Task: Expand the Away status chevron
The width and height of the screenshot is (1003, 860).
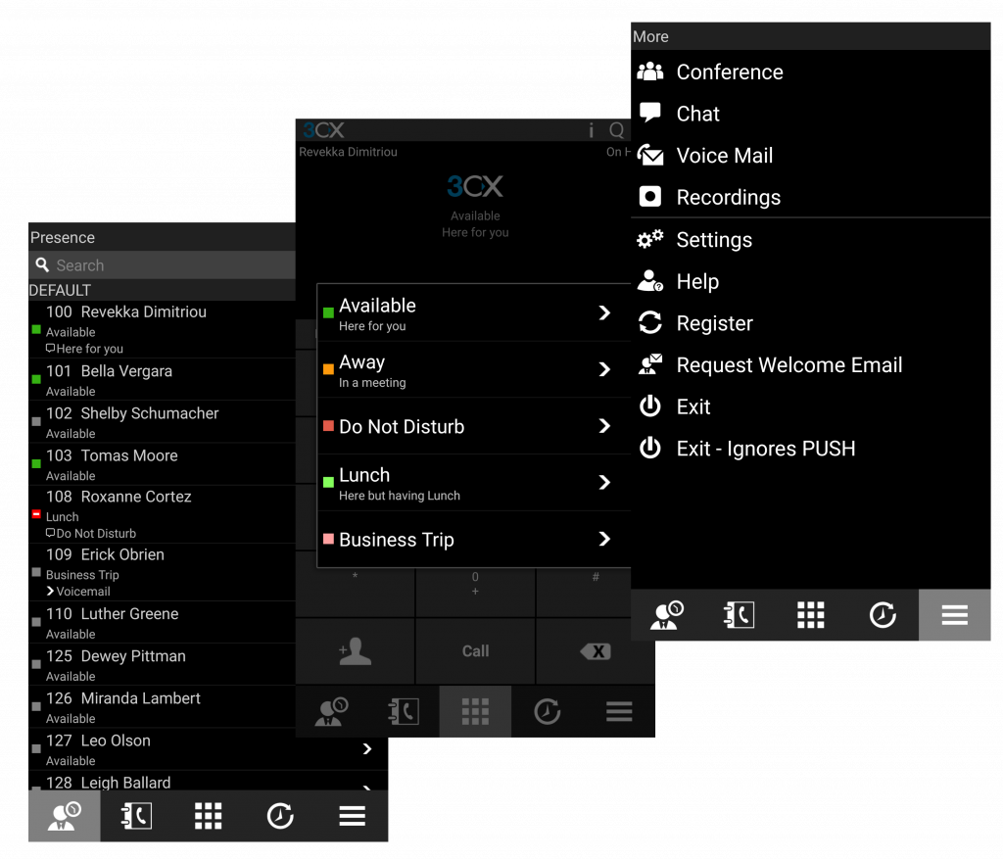Action: (x=604, y=369)
